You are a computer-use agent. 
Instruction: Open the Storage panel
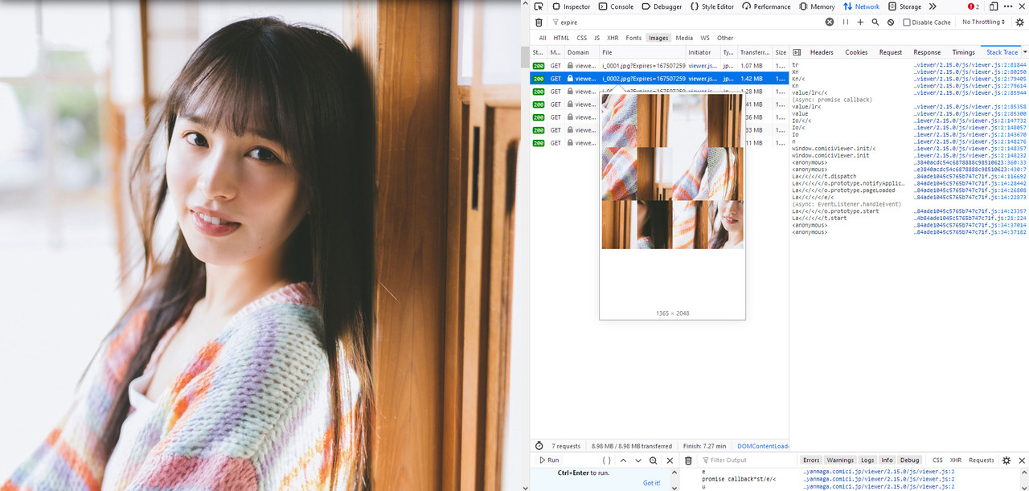tap(904, 6)
